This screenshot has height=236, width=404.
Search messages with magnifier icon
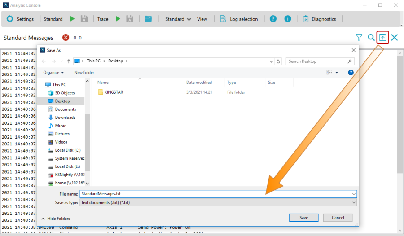pyautogui.click(x=371, y=38)
